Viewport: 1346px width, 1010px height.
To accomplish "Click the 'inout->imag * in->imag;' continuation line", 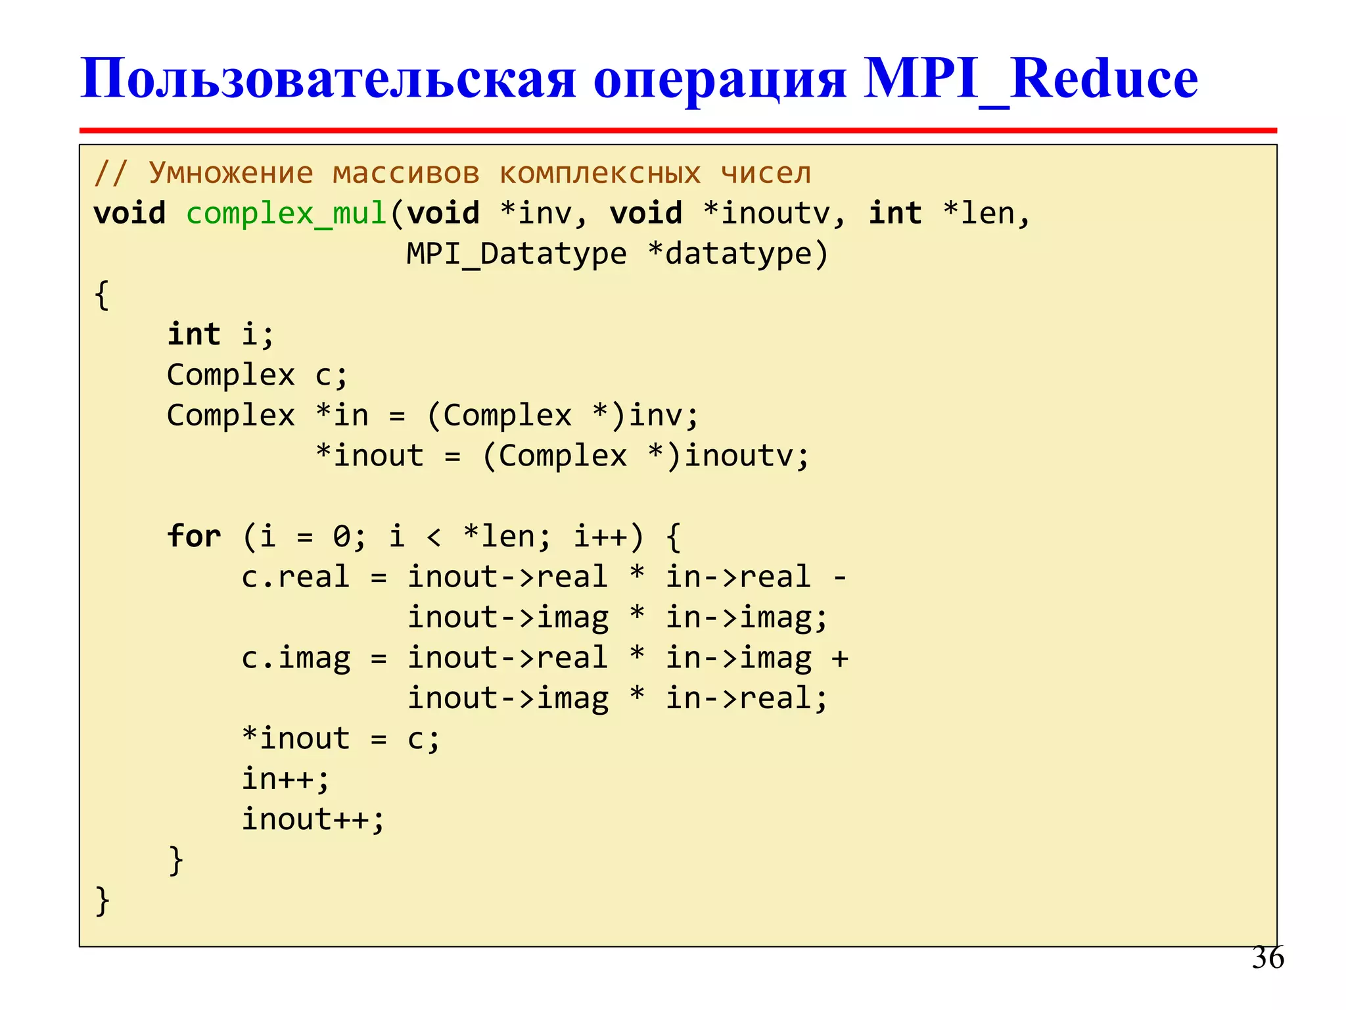I will click(617, 619).
